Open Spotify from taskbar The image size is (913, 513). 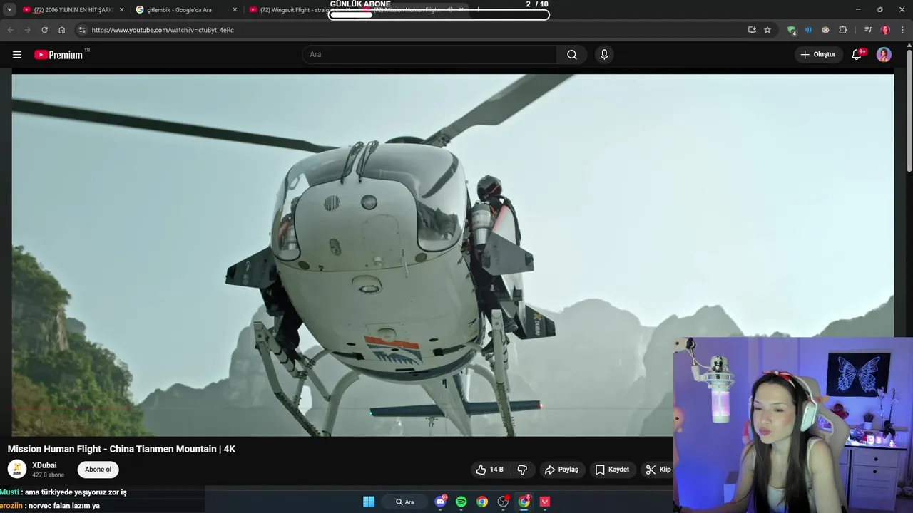pyautogui.click(x=461, y=502)
